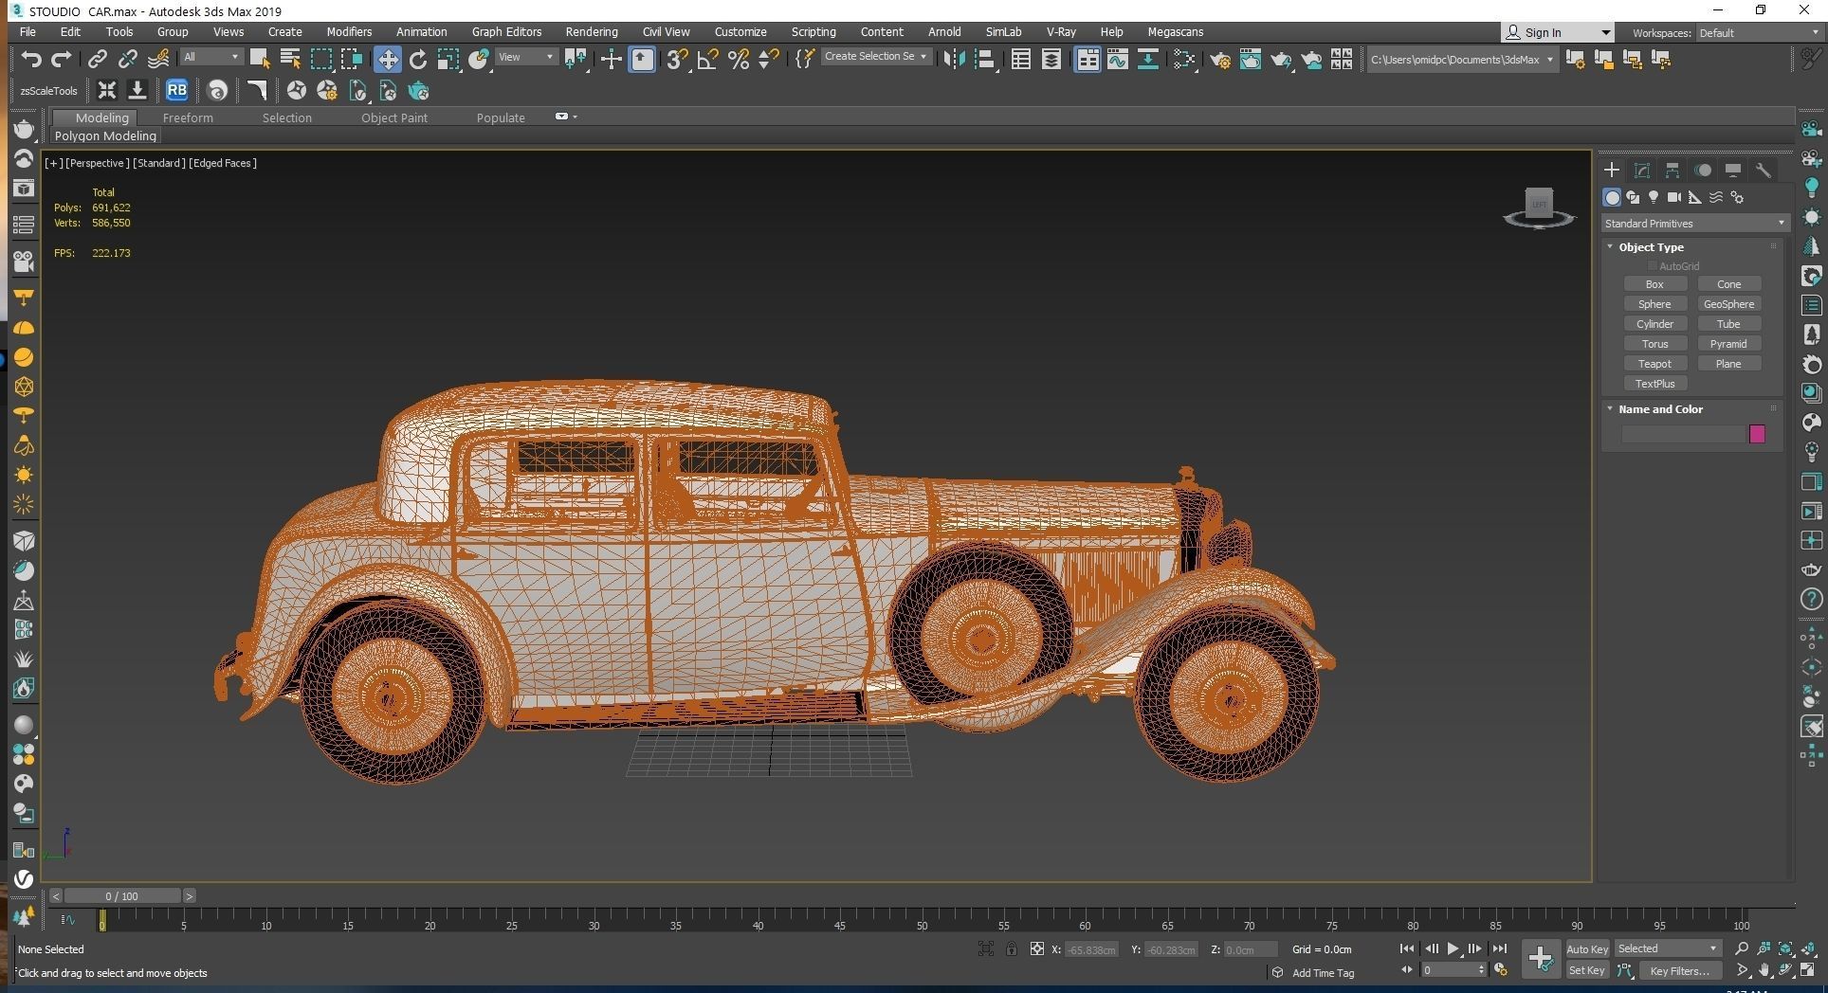Click the Pan View hand icon
The image size is (1828, 993).
coord(1764,970)
